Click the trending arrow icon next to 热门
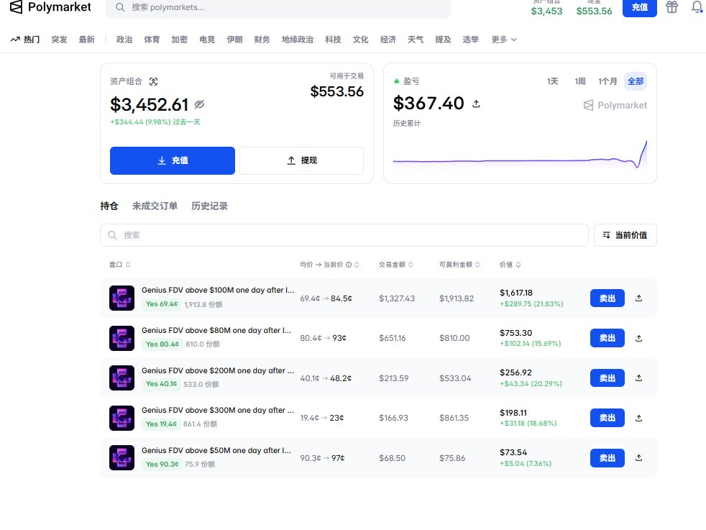706x530 pixels. (15, 40)
